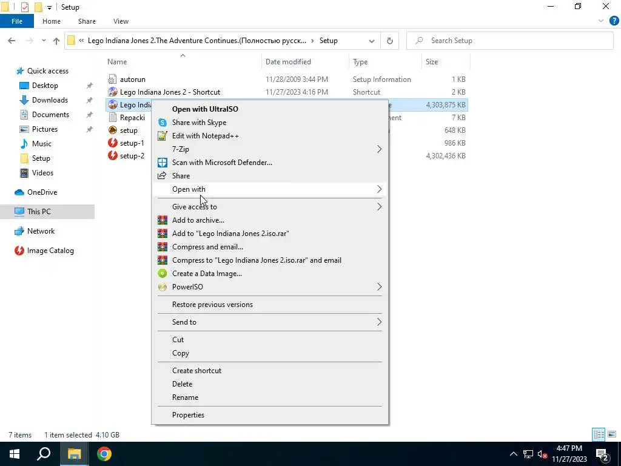Select the setup application file
The image size is (621, 466).
129,130
